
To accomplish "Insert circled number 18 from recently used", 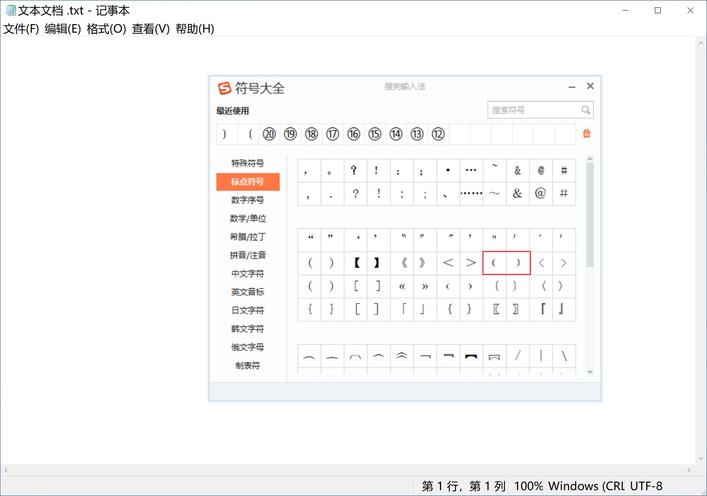I will point(311,134).
